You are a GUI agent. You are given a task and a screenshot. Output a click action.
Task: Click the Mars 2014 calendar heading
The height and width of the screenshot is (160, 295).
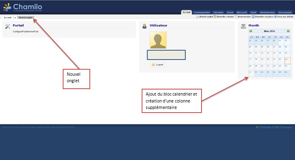coord(269,31)
